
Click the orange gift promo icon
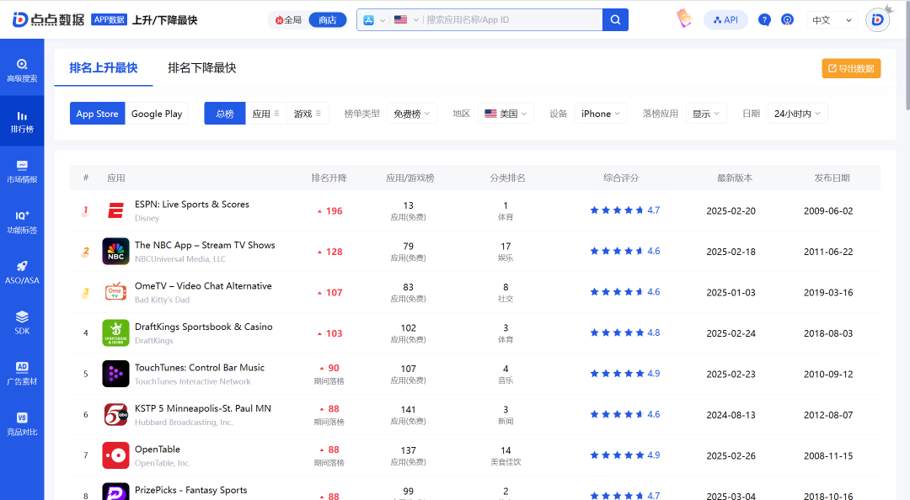[684, 19]
